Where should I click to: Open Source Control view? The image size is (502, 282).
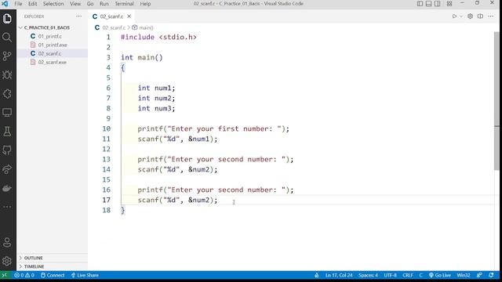(x=7, y=56)
